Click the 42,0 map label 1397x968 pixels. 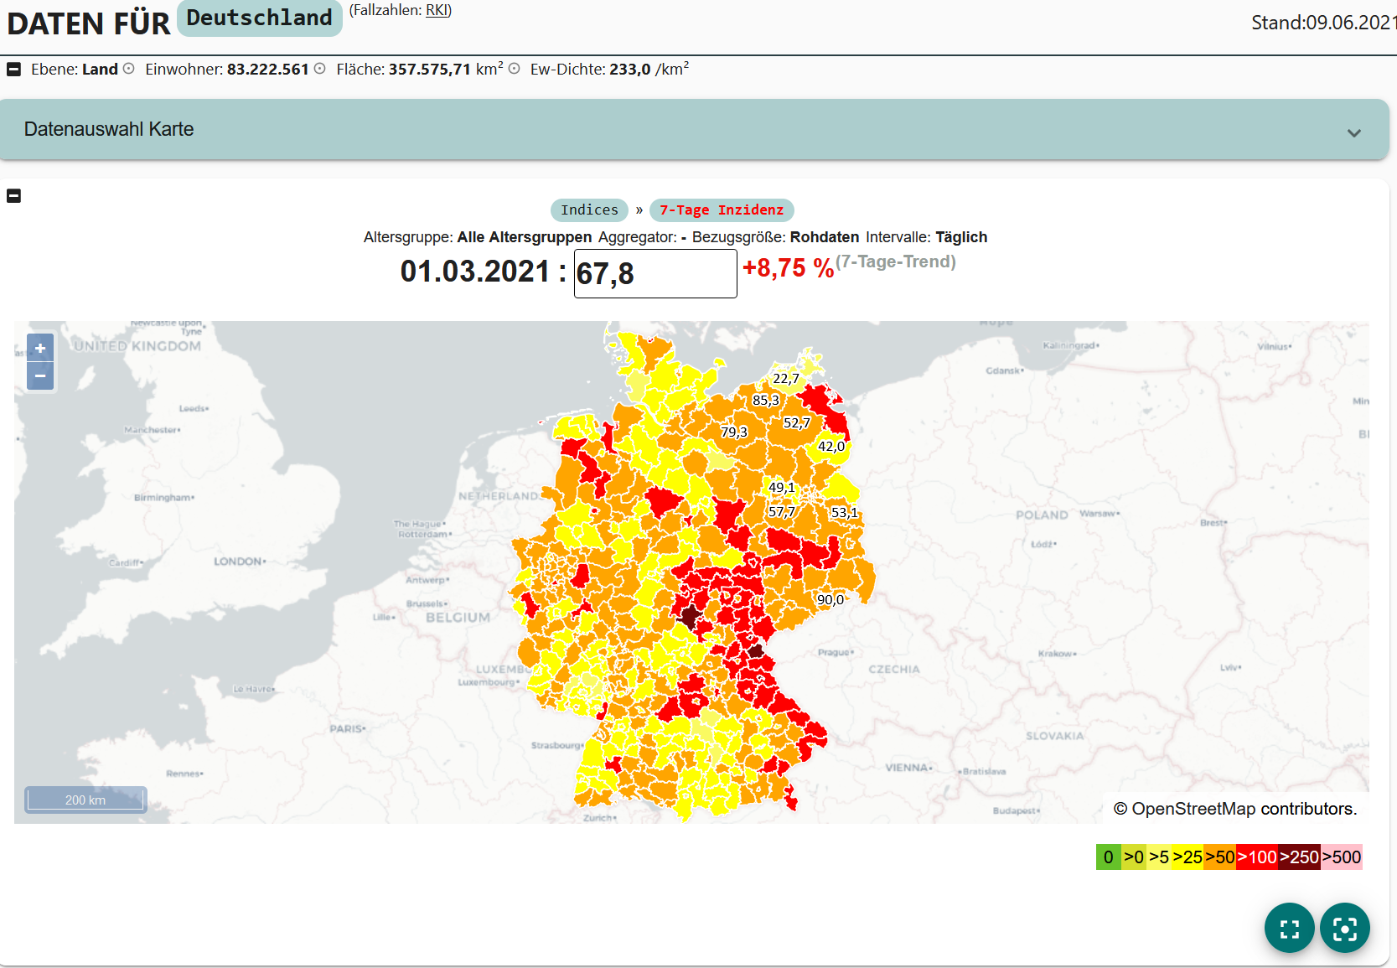point(831,447)
